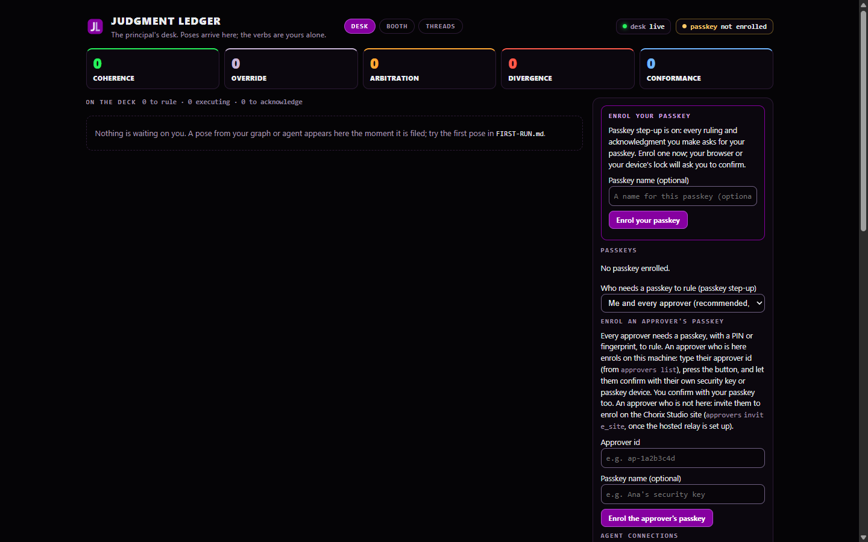
Task: Focus the passkey name field under Enrol your passkey
Action: [x=683, y=196]
